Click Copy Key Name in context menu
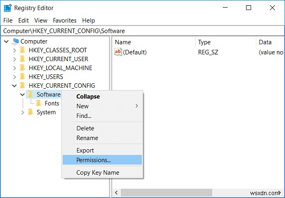The image size is (285, 198). [x=97, y=172]
